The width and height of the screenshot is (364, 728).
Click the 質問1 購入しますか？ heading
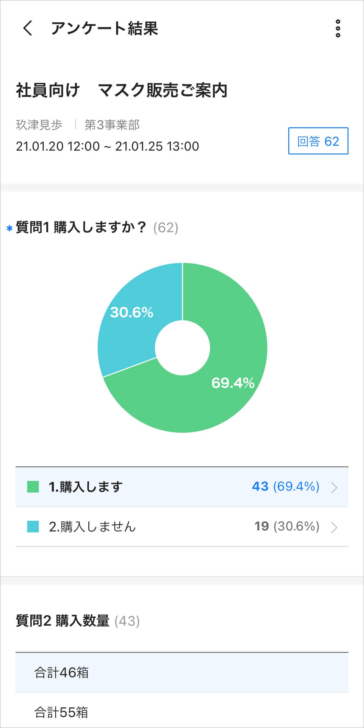tap(81, 227)
